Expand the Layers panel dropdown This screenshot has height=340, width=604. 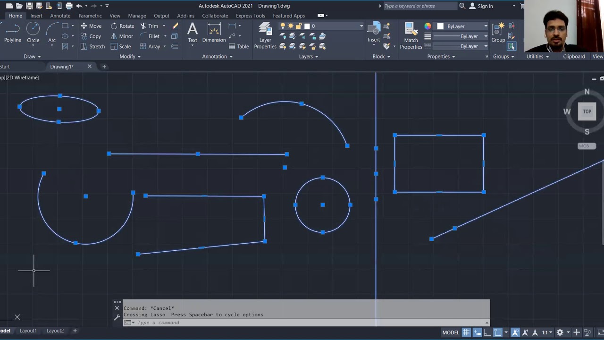[309, 56]
